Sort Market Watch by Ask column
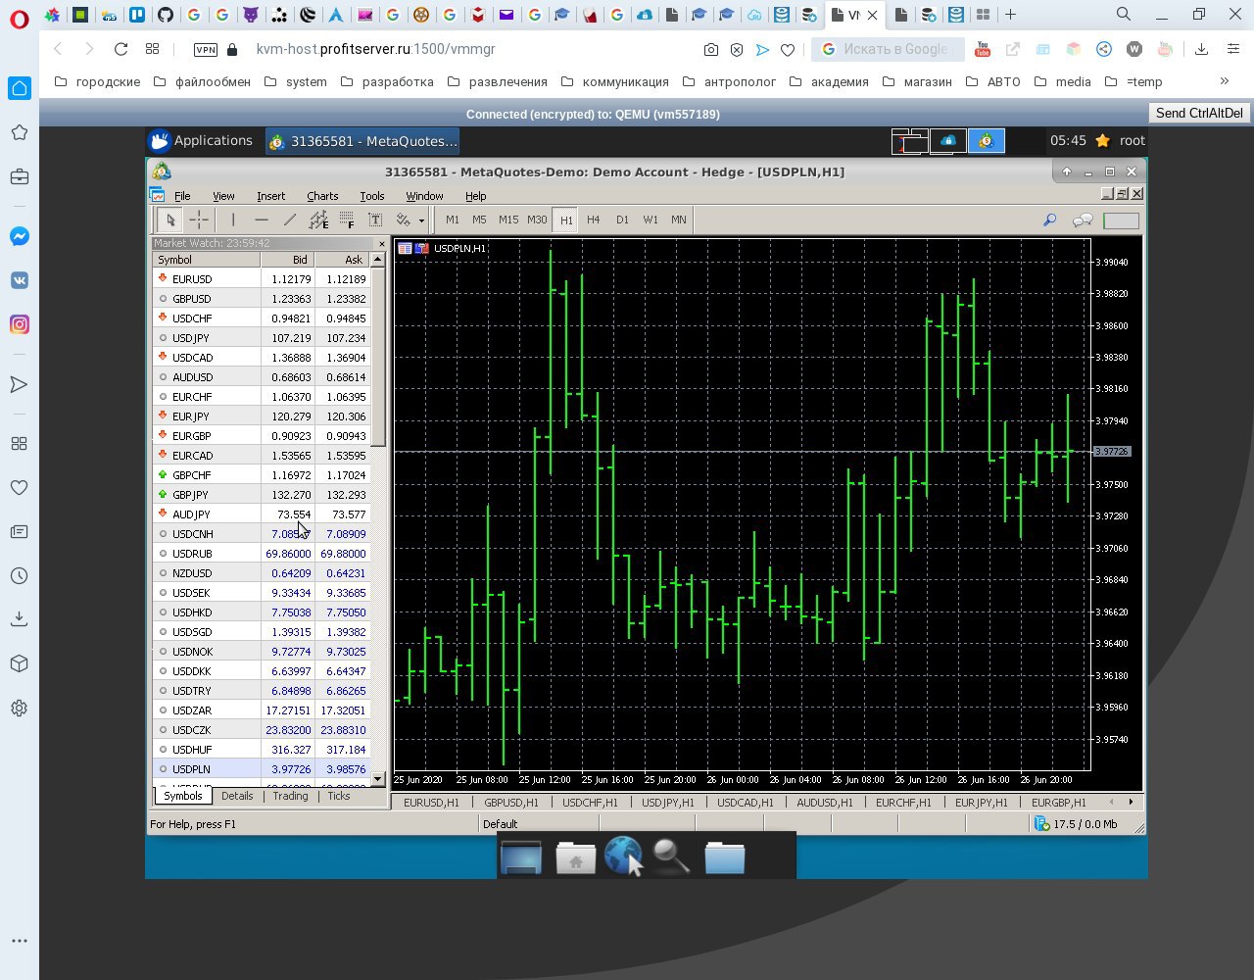The width and height of the screenshot is (1254, 980). point(342,260)
